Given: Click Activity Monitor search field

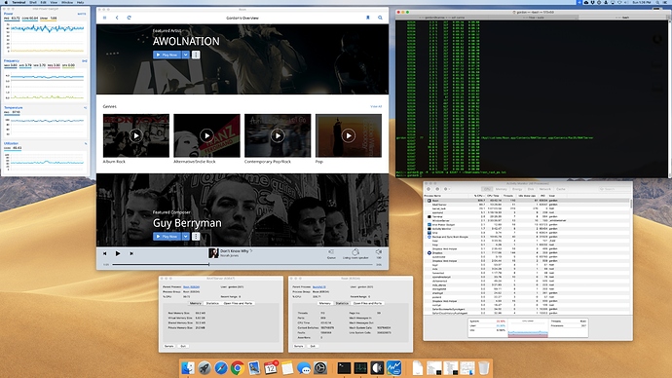Looking at the screenshot, I should point(614,189).
